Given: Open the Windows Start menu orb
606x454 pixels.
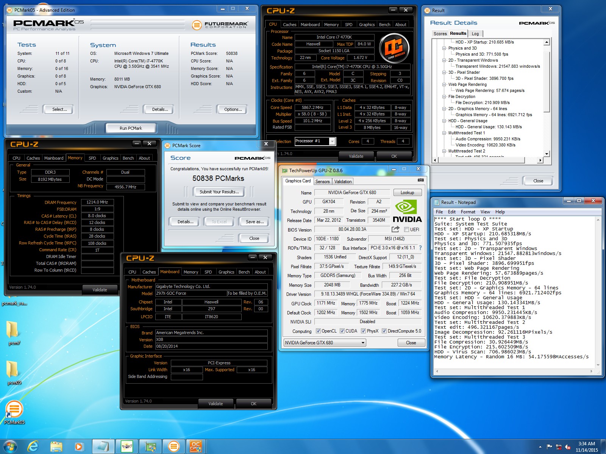Looking at the screenshot, I should [10, 446].
